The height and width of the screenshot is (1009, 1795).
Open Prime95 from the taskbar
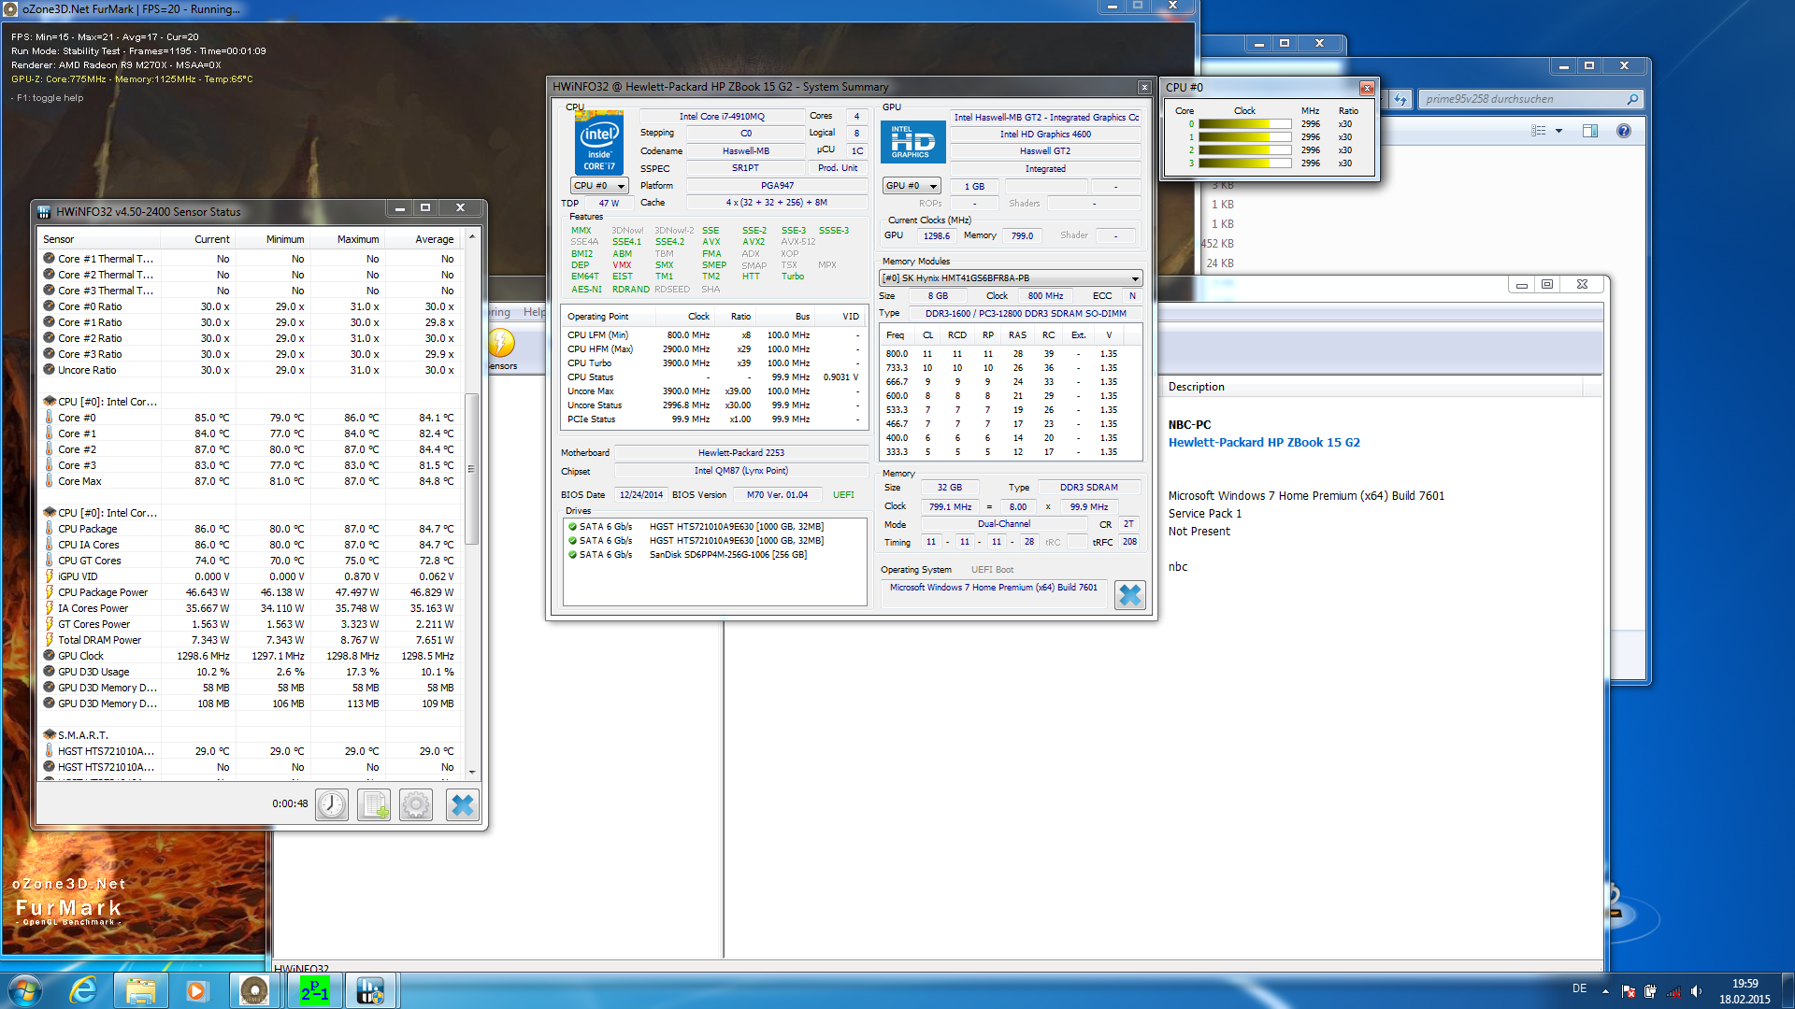pos(314,990)
